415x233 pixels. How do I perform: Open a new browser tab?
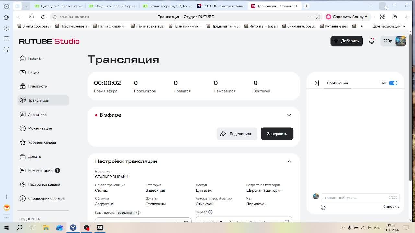pos(307,6)
